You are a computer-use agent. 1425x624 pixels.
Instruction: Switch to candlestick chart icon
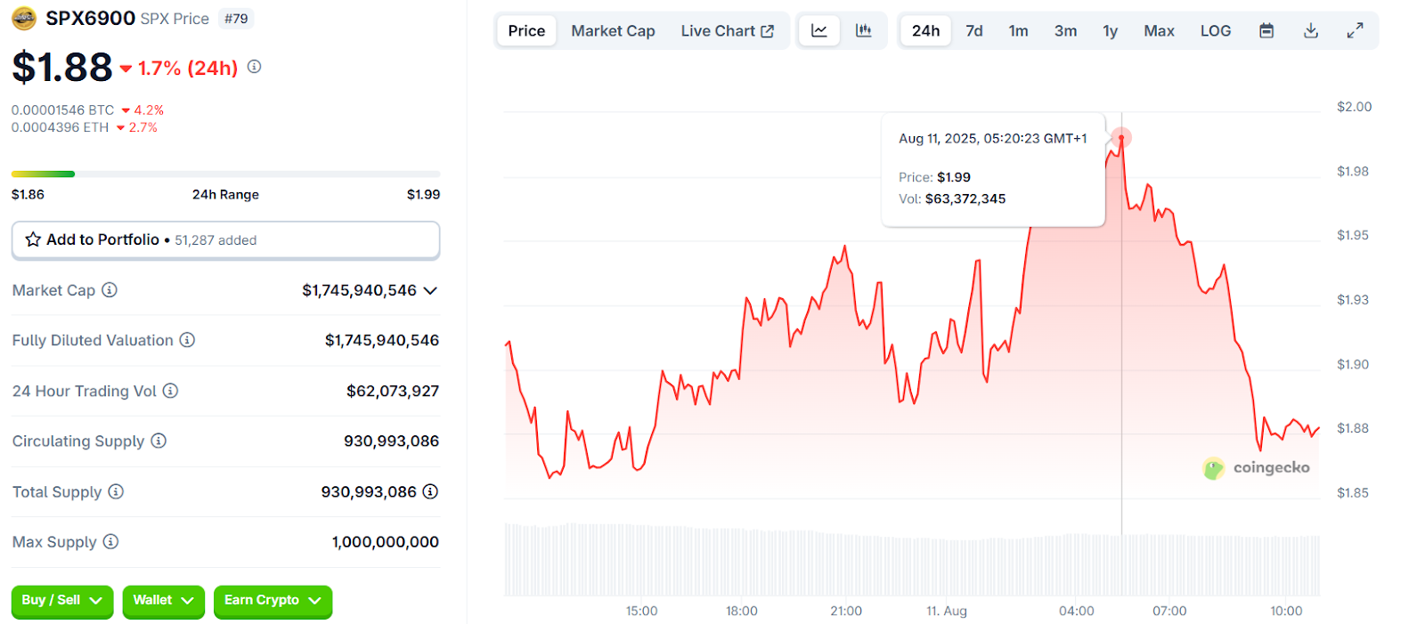tap(863, 31)
